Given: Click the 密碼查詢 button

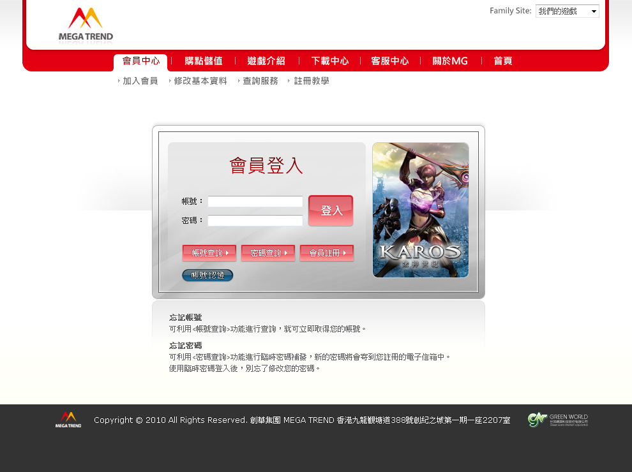Looking at the screenshot, I should pos(268,253).
